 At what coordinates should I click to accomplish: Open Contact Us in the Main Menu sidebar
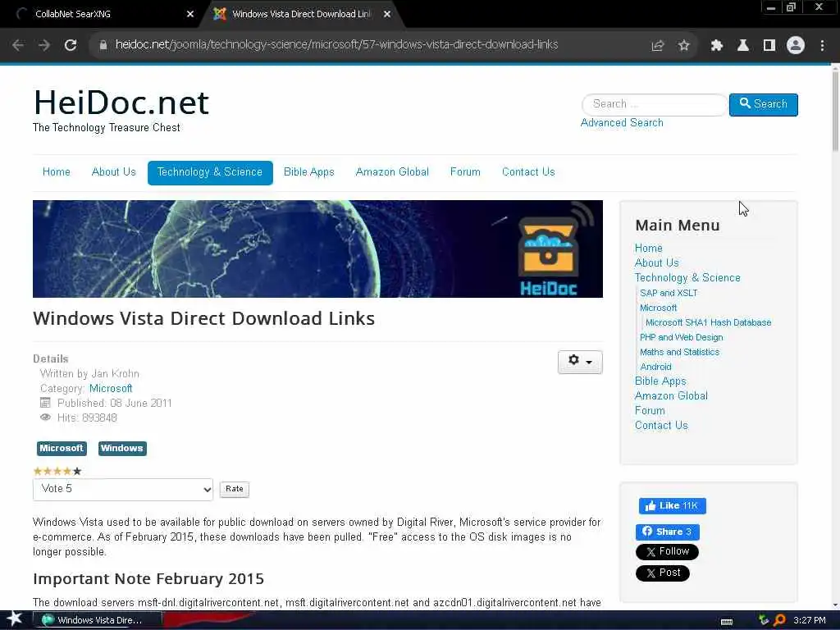[661, 426]
